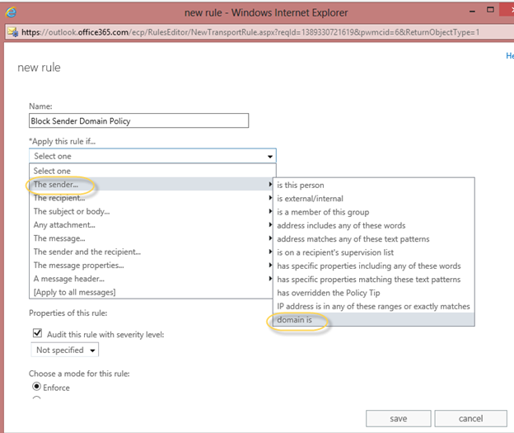The height and width of the screenshot is (433, 514).
Task: Expand The message properties... submenu arrow
Action: [270, 265]
